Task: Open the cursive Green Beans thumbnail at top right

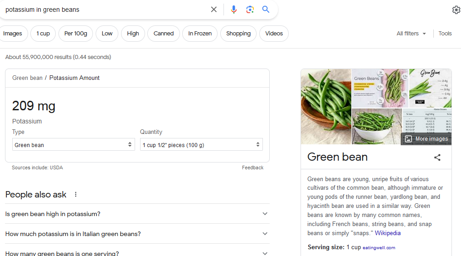Action: (x=431, y=88)
